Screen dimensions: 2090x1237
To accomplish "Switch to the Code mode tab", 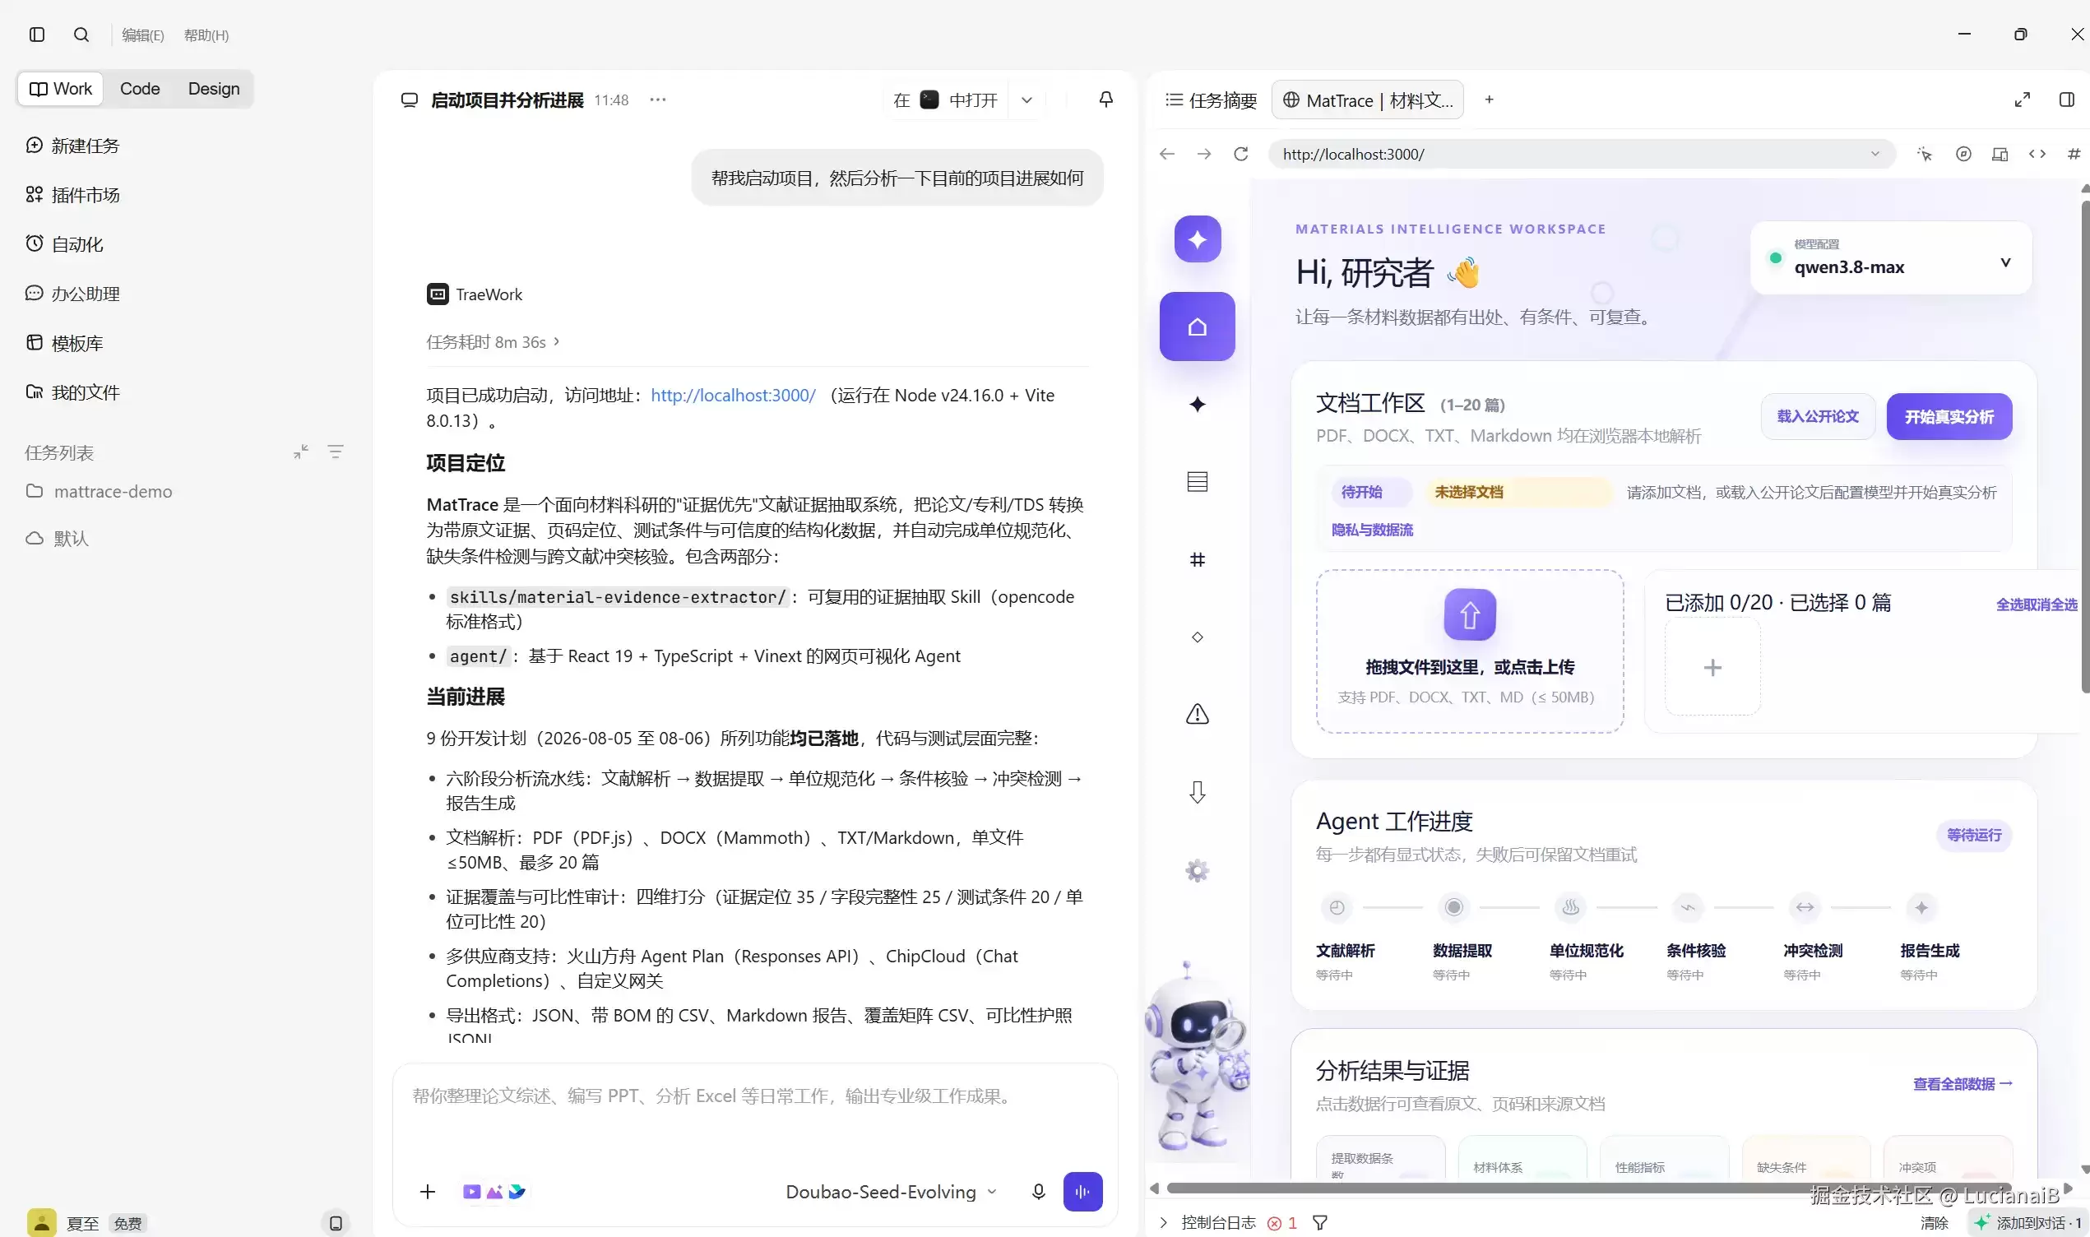I will click(139, 88).
